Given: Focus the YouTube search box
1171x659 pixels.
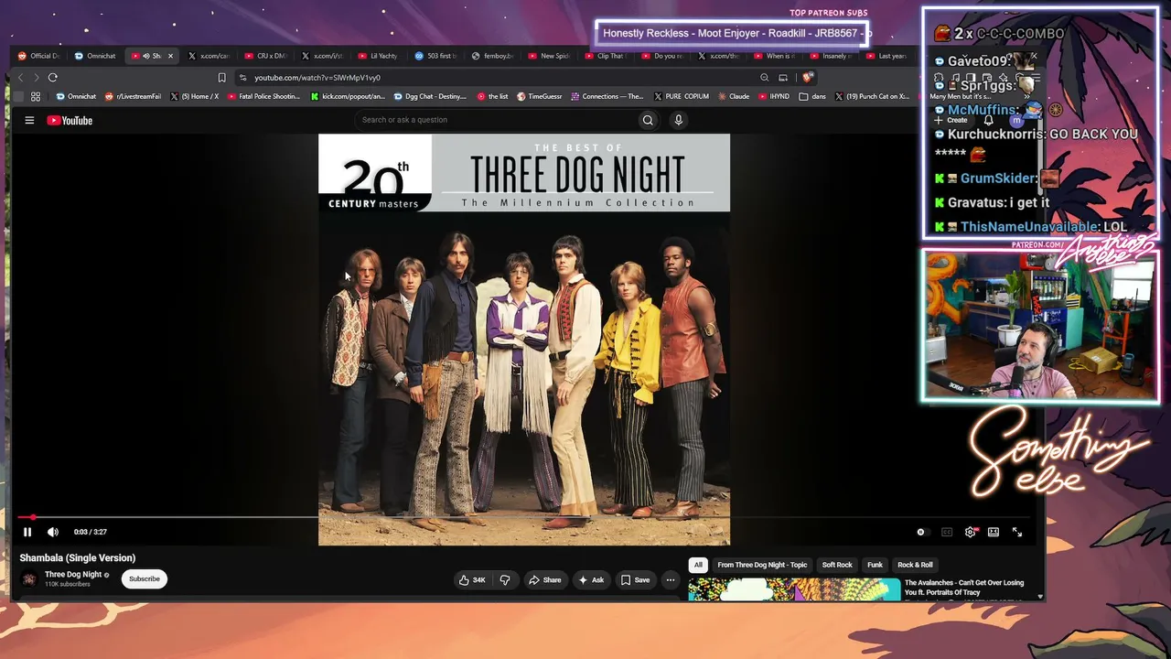Looking at the screenshot, I should (494, 120).
